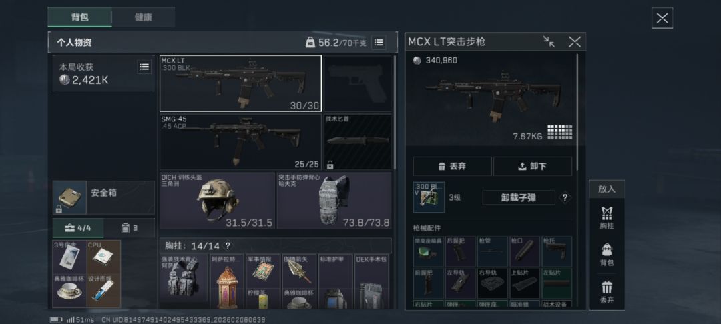The height and width of the screenshot is (324, 721).
Task: Click the 丢弃 trash icon in the side panel
Action: coord(606,293)
